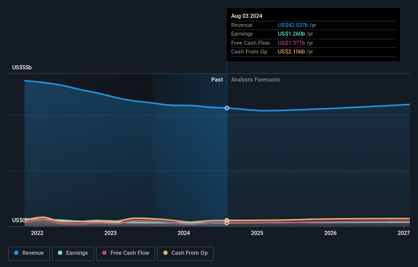
Task: Click the 2023 x-axis label
Action: pos(110,233)
